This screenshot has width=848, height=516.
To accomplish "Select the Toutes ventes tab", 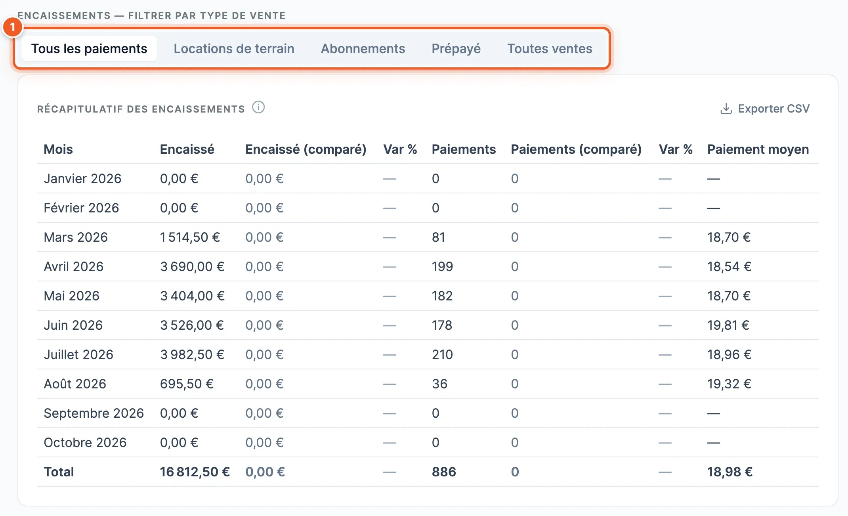I will pos(550,48).
